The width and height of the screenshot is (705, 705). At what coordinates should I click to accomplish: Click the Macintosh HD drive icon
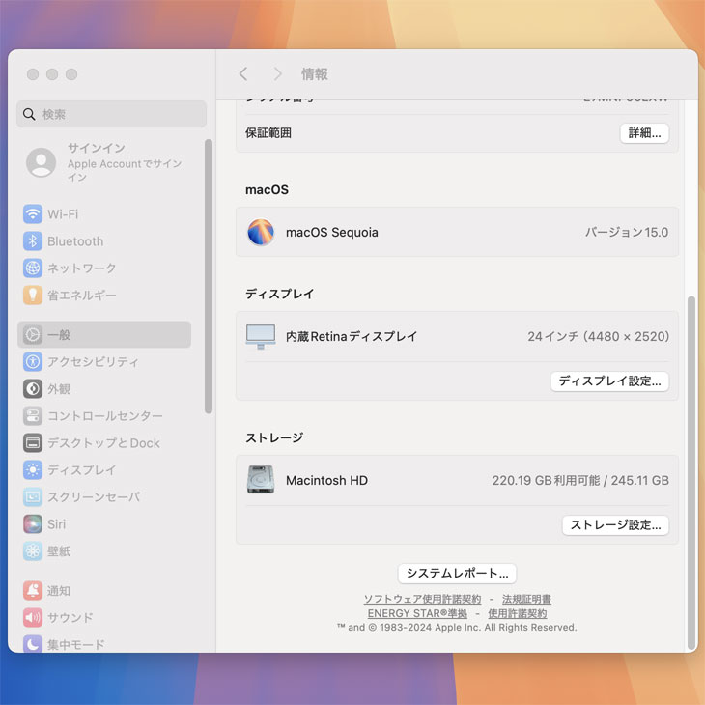261,480
